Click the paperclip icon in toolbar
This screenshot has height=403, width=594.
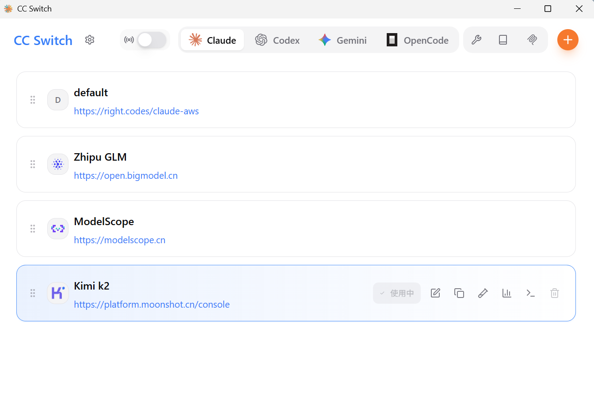pos(532,40)
